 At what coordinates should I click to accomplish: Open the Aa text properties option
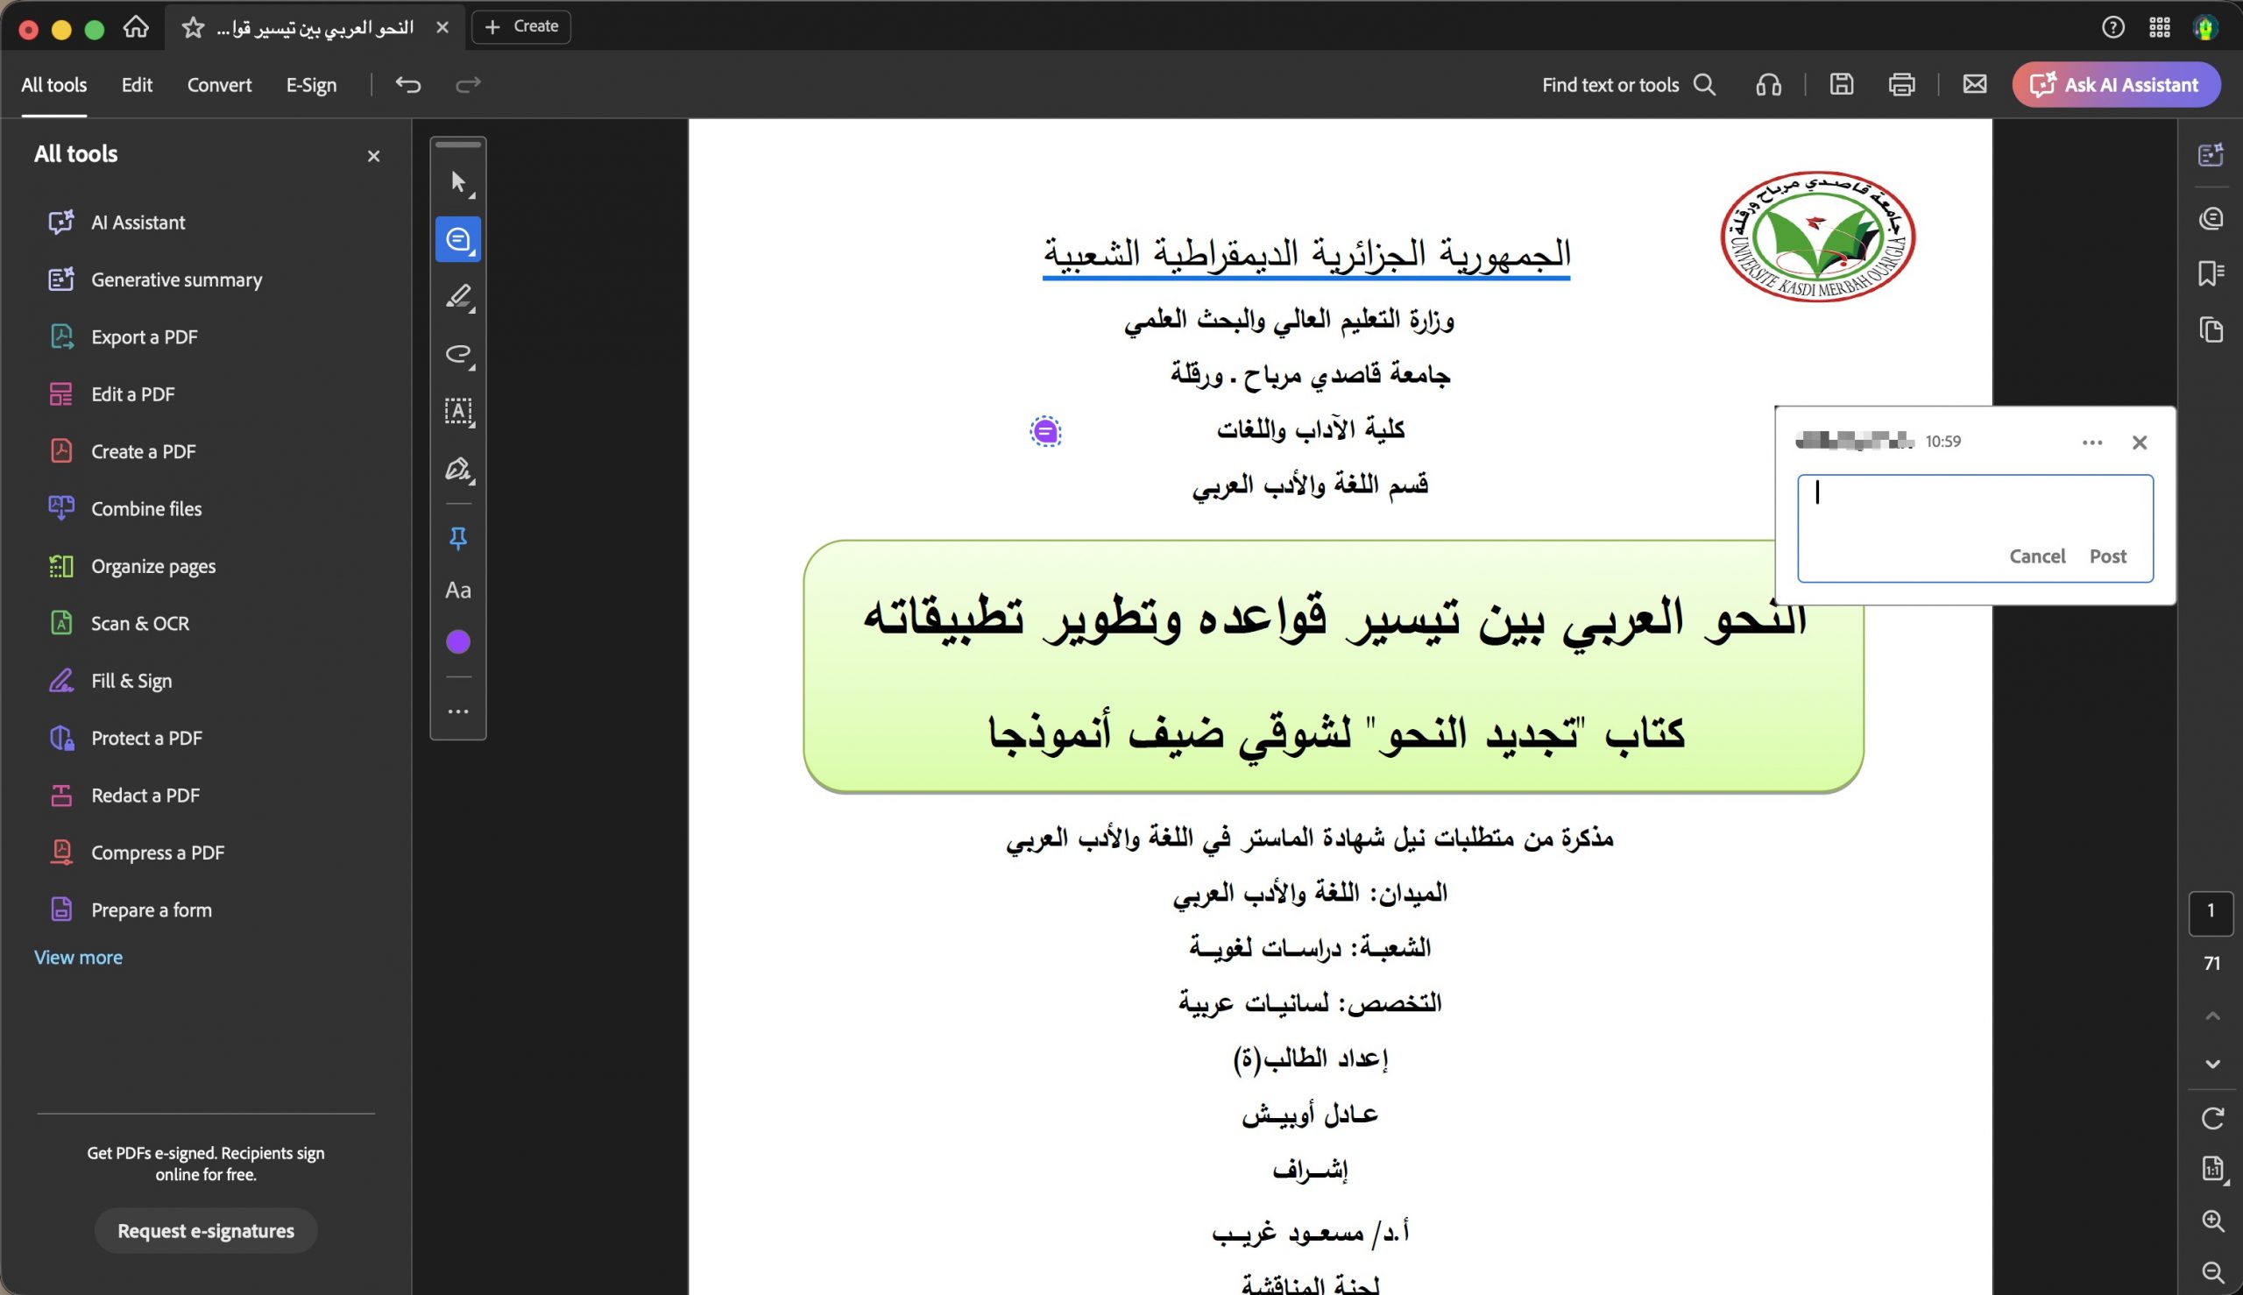(458, 591)
